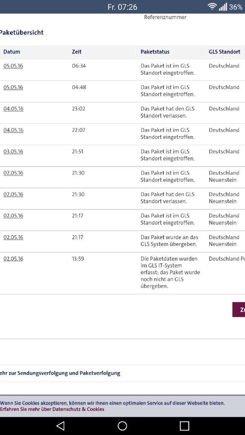The image size is (245, 435).
Task: Select the GLS Standort column header
Action: [x=225, y=52]
